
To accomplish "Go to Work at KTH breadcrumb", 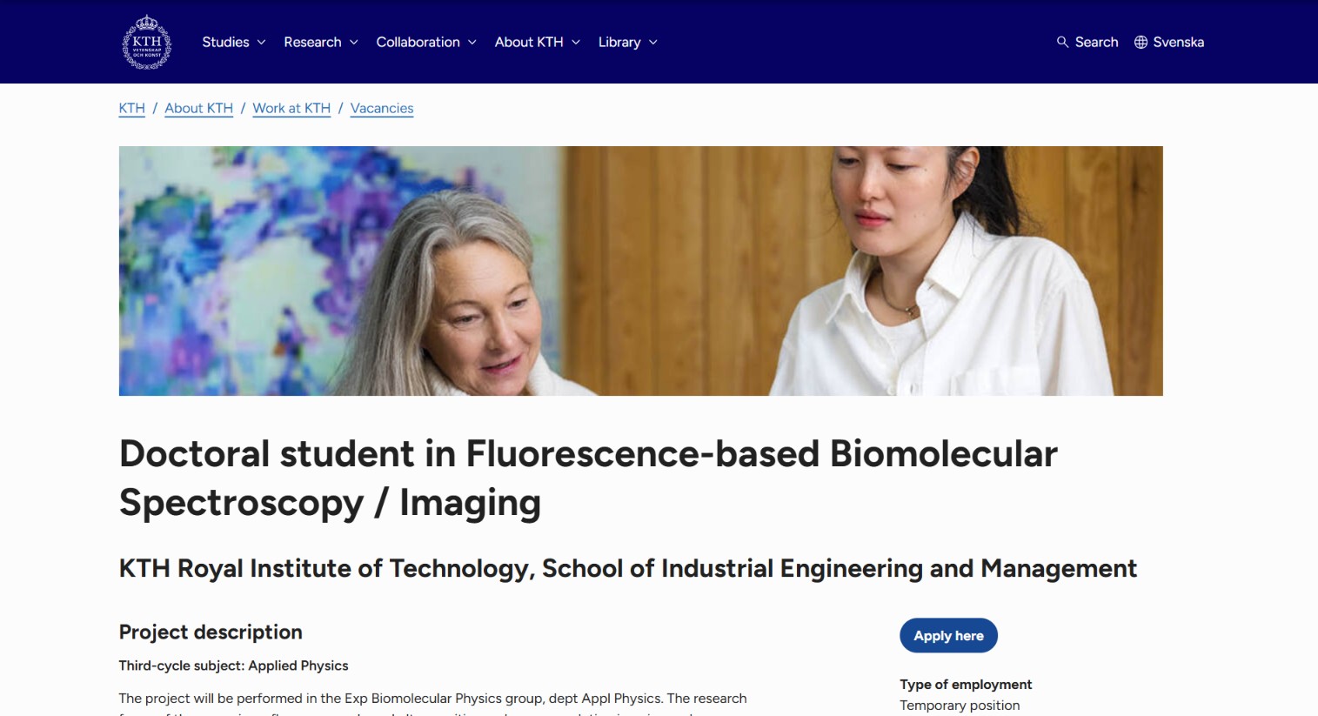I will pos(291,108).
